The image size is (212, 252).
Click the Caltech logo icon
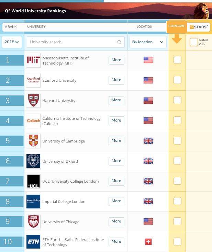[33, 121]
